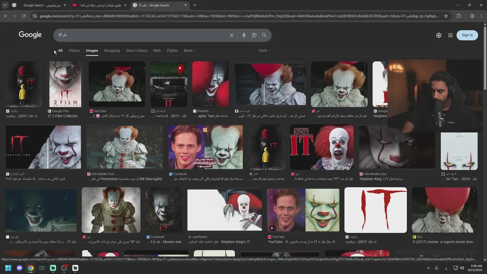Screen dimensions: 487x274
Task: Switch to the Videos tab
Action: (74, 51)
